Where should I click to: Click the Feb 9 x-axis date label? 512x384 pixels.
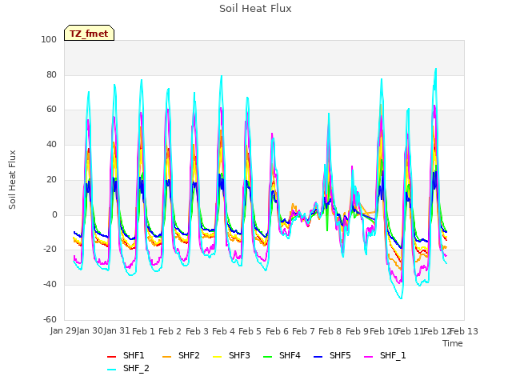coord(357,331)
